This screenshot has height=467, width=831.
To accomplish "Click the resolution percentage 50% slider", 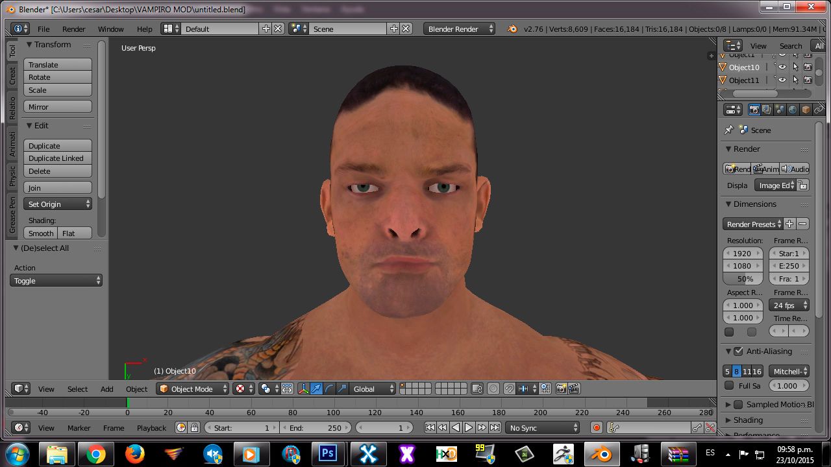I will click(743, 278).
